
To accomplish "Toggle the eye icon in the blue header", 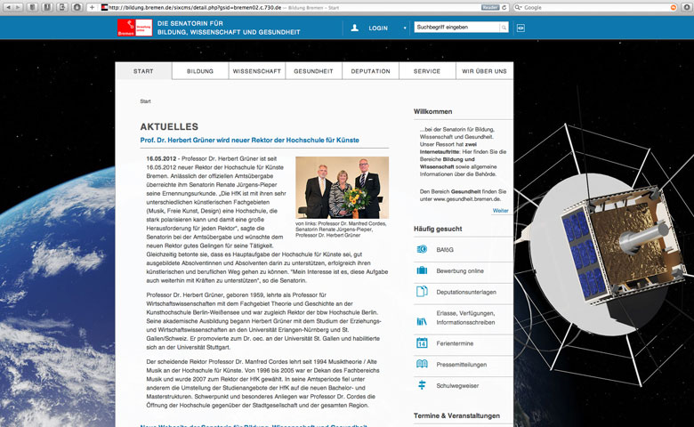I will tap(520, 28).
